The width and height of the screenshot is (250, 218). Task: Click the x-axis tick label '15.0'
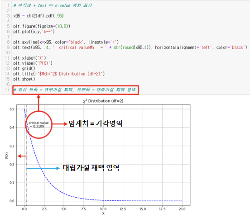click(143, 209)
